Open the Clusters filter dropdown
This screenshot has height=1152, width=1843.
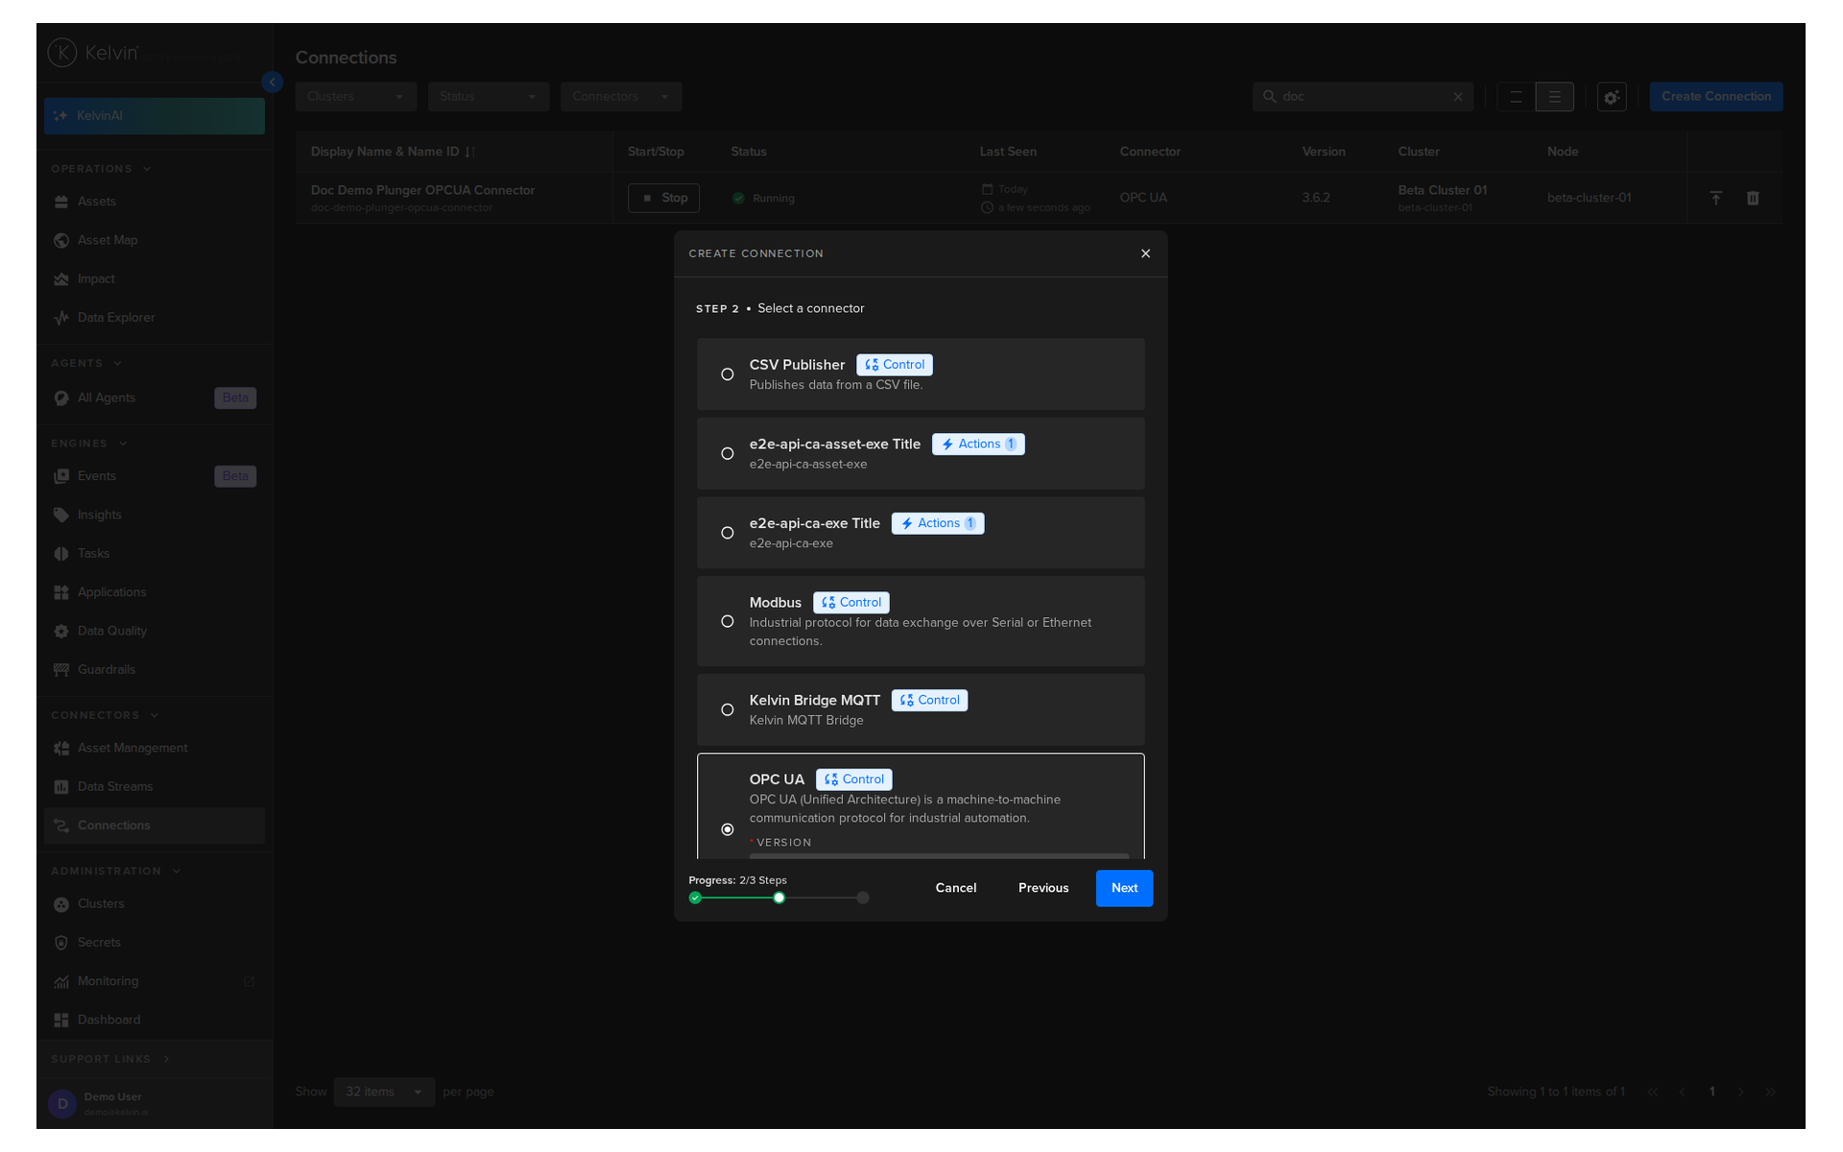pos(356,96)
